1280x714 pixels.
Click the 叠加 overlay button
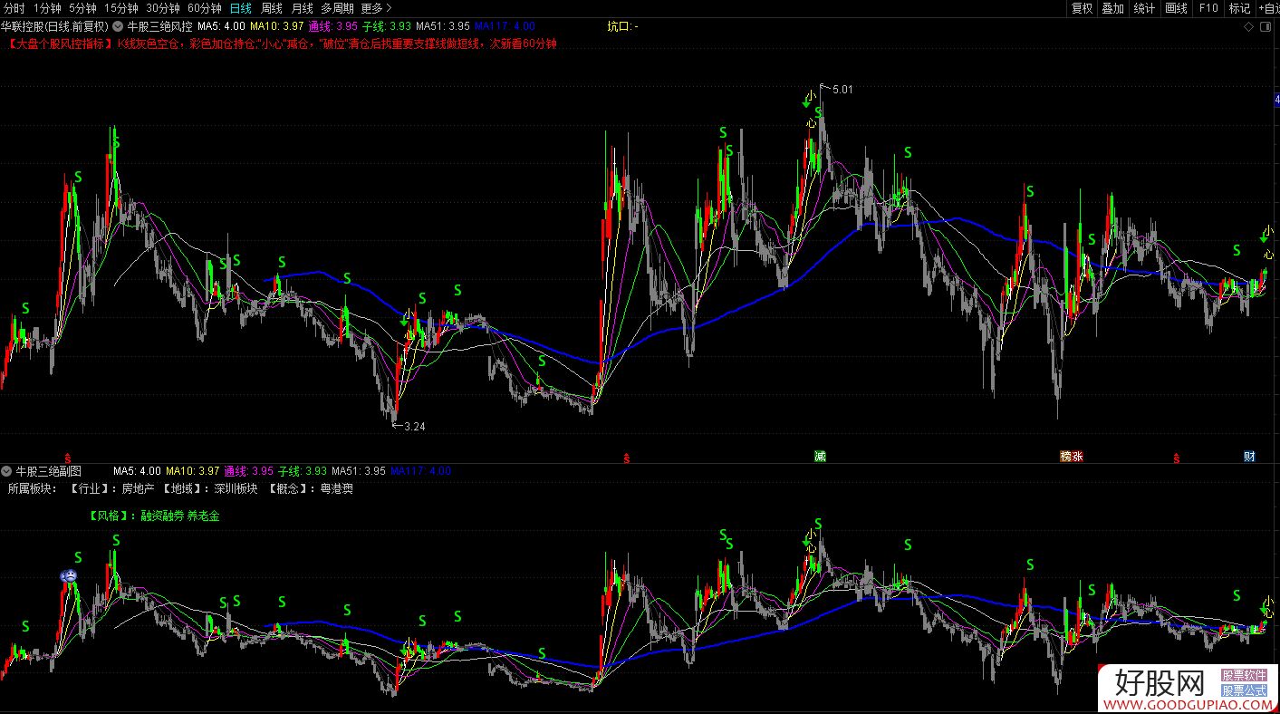tap(1113, 8)
